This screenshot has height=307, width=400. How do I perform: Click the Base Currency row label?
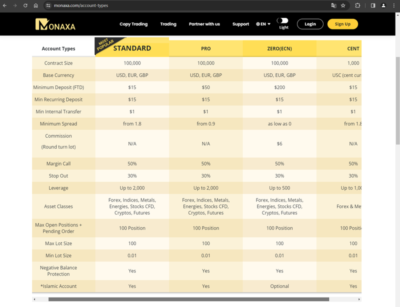(58, 75)
